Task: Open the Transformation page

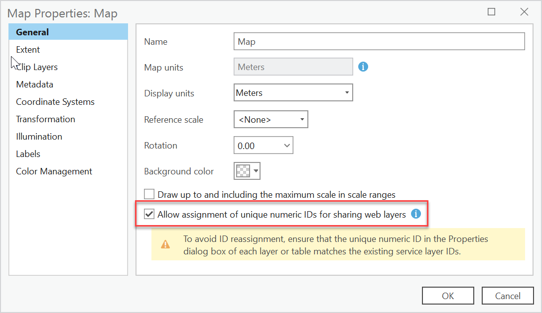Action: pyautogui.click(x=45, y=119)
